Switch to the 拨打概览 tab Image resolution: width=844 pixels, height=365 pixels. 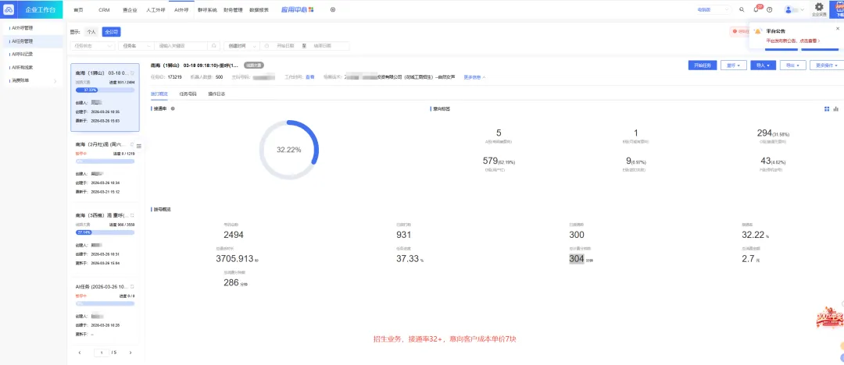pyautogui.click(x=159, y=94)
